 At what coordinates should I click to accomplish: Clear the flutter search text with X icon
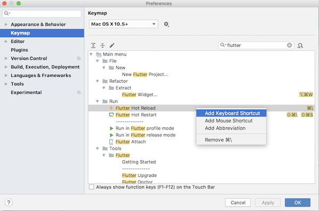click(x=290, y=45)
